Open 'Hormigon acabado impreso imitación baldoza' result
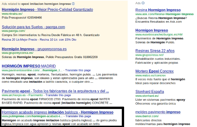The height and width of the screenshot is (127, 197). pos(57,112)
